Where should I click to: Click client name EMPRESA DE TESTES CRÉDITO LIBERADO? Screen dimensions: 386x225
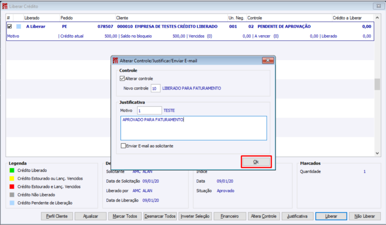click(x=176, y=26)
